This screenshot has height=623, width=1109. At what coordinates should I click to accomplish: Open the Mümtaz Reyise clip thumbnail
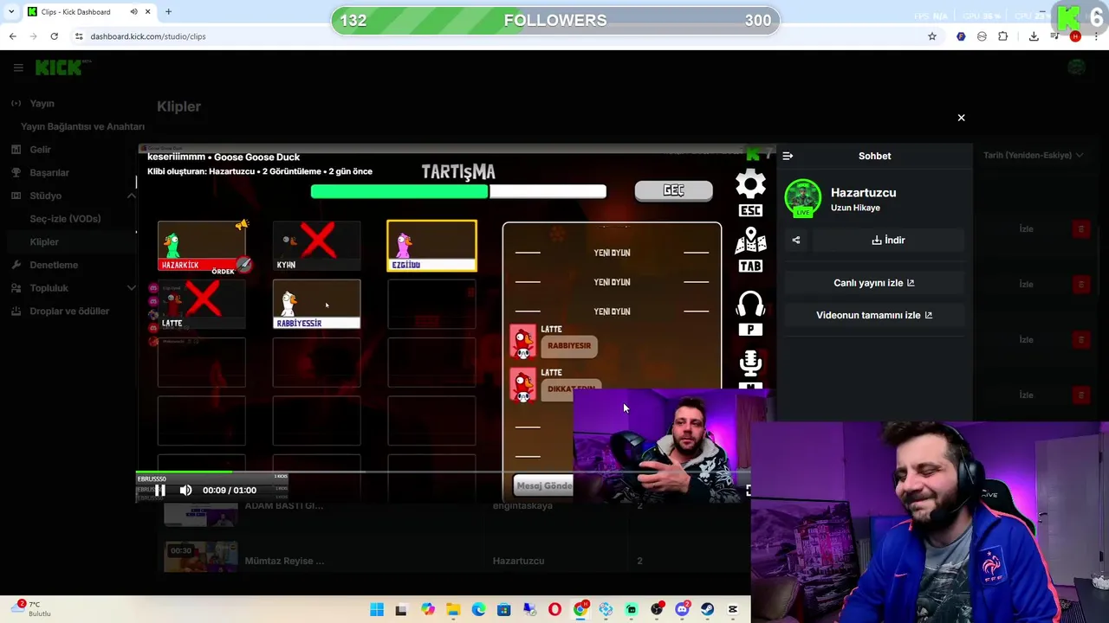[201, 556]
